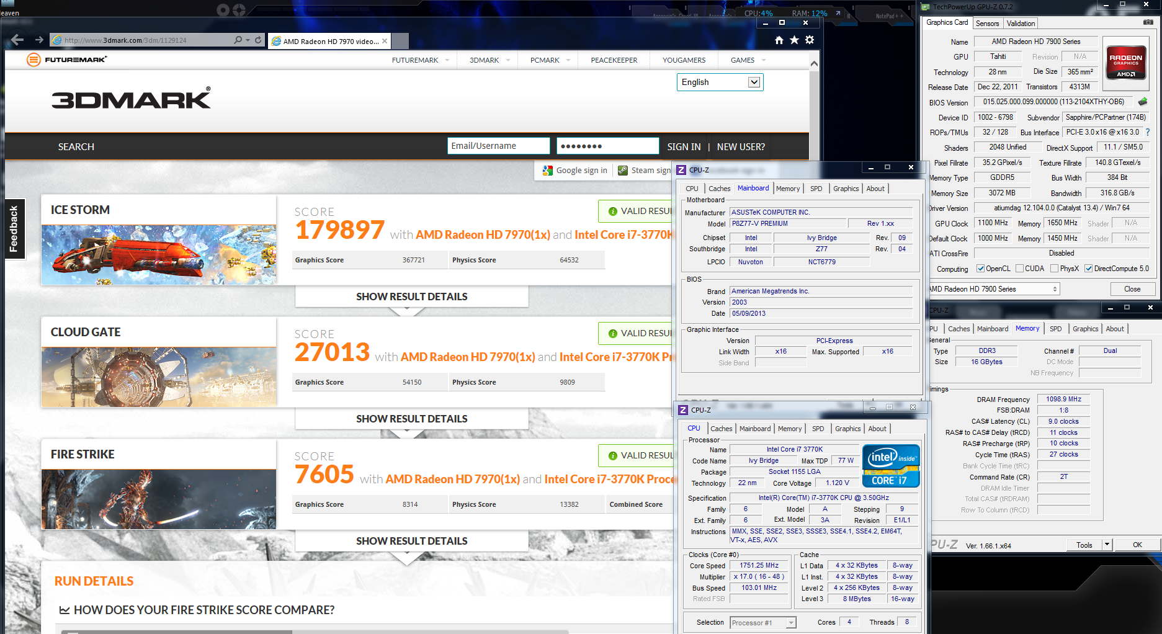Open browser Favorites star icon
The height and width of the screenshot is (634, 1162).
click(x=794, y=40)
